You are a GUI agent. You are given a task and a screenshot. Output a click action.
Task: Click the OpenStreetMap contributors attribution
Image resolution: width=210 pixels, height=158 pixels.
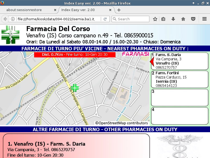coord(122,123)
